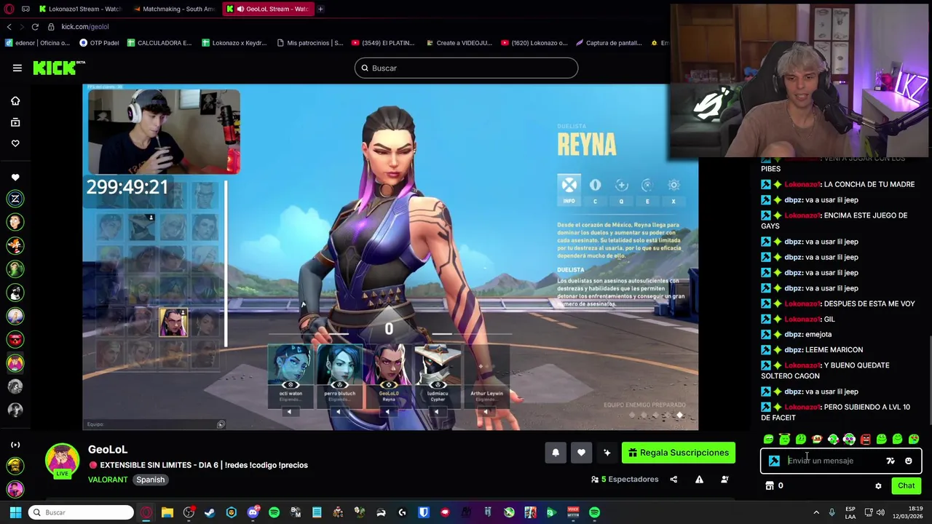Expand the recommended channels sidebar toggle

click(x=15, y=445)
